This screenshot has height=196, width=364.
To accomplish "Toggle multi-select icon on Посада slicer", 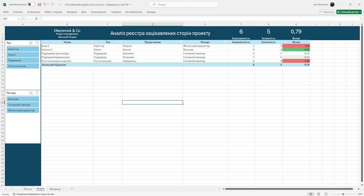I will [x=31, y=93].
